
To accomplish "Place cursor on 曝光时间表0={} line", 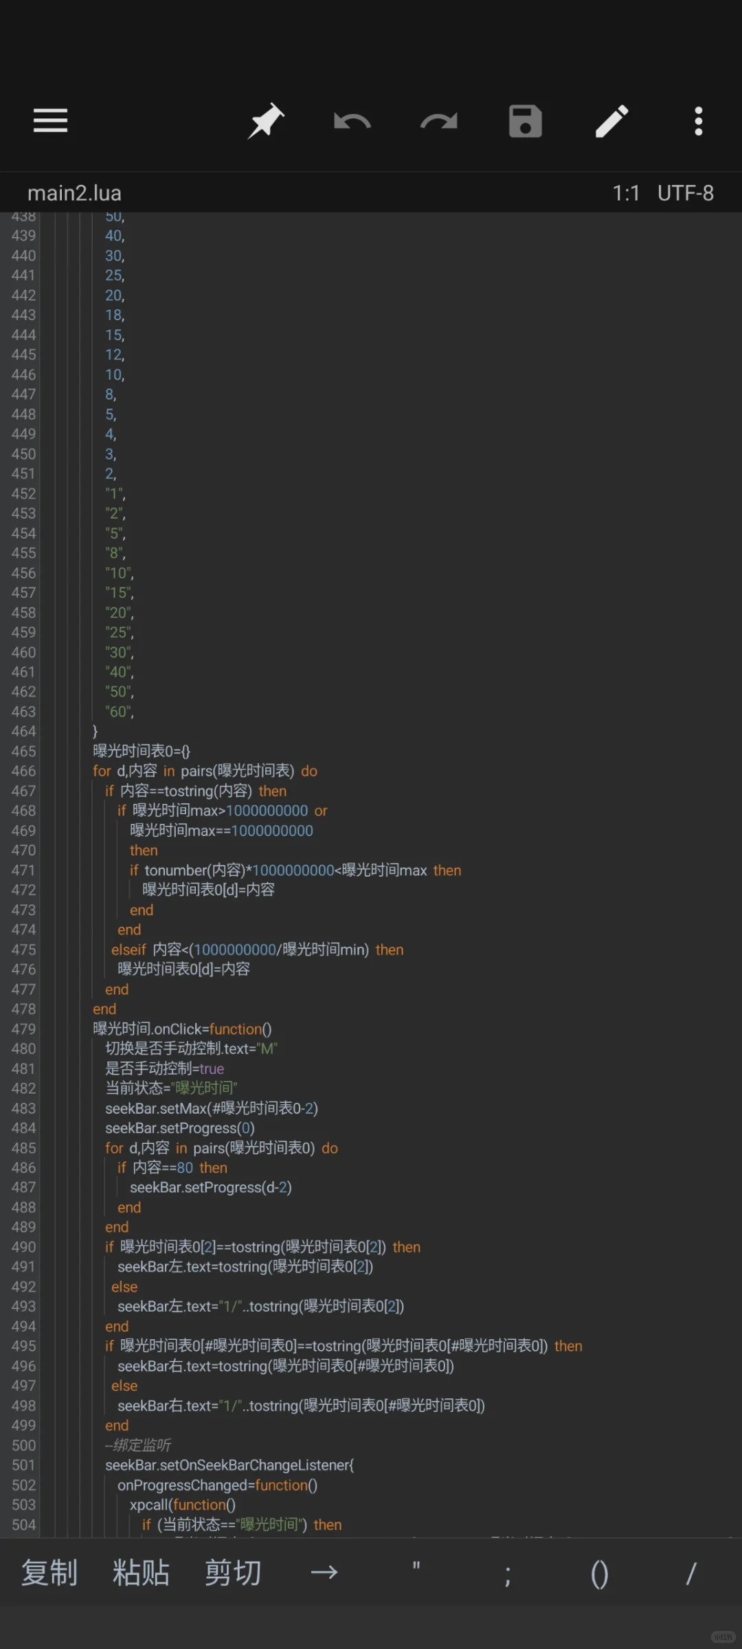I will [x=142, y=751].
